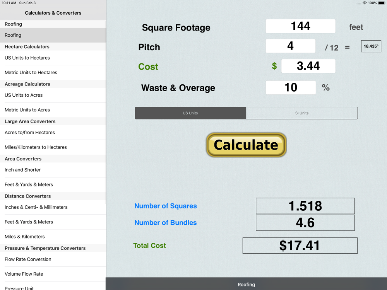The width and height of the screenshot is (387, 290).
Task: Click the Area Converters section header
Action: pos(53,159)
